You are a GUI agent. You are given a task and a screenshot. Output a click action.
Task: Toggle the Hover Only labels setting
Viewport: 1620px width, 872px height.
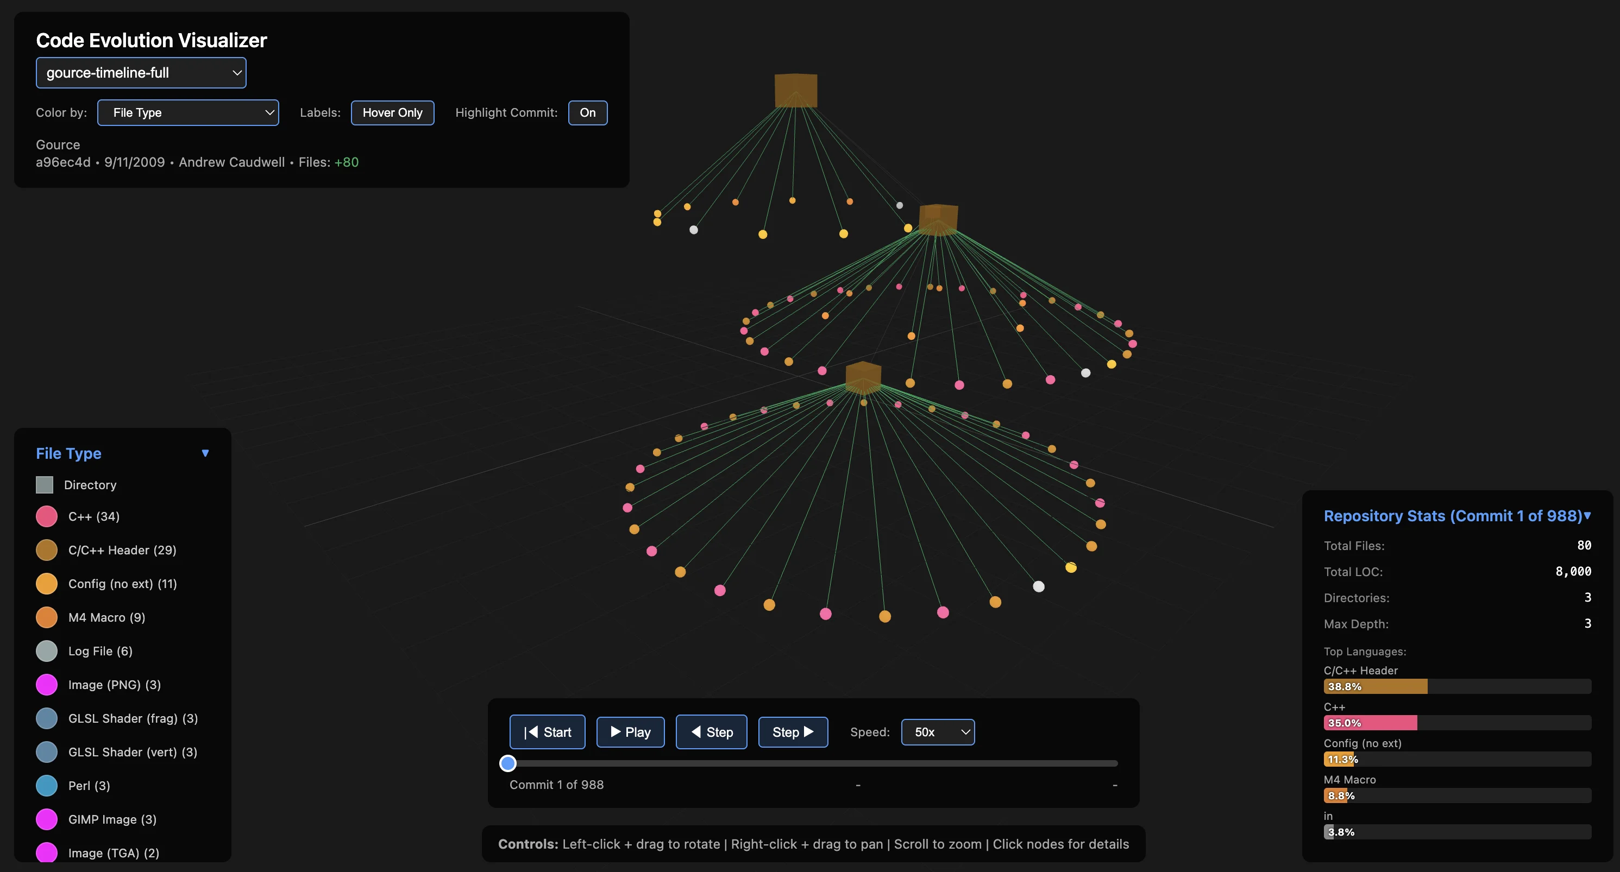[x=392, y=112]
